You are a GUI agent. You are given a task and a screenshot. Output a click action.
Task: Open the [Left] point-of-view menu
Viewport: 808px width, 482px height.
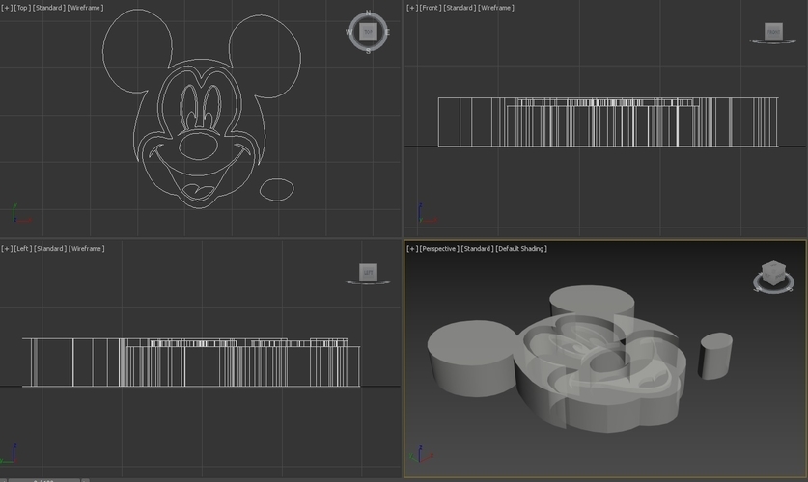click(x=23, y=249)
